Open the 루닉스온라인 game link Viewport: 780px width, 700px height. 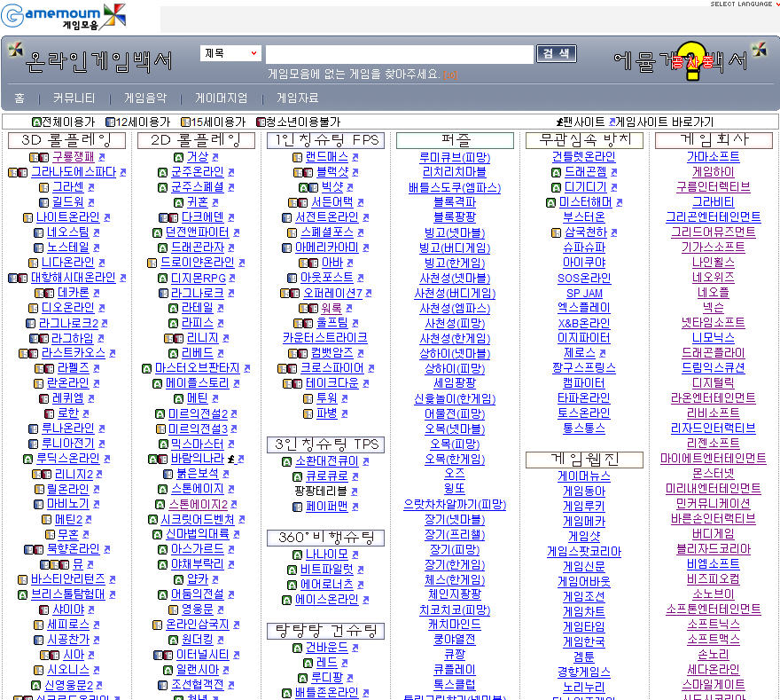click(x=67, y=459)
